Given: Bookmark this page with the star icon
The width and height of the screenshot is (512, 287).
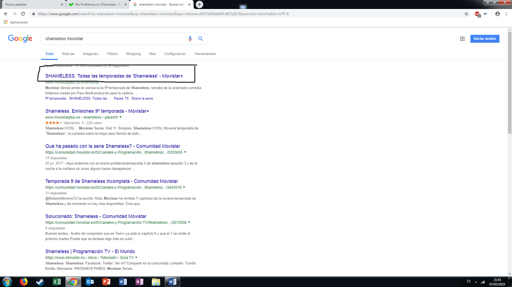Looking at the screenshot, I should click(466, 14).
